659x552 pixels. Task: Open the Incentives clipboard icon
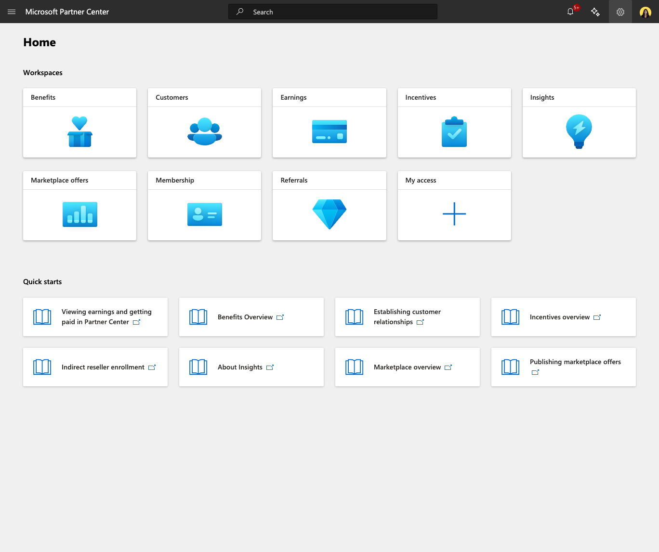tap(454, 131)
